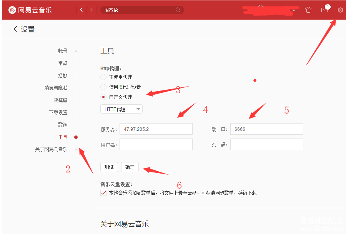Select the 自定义代理 radio option
The image size is (346, 234).
click(103, 97)
